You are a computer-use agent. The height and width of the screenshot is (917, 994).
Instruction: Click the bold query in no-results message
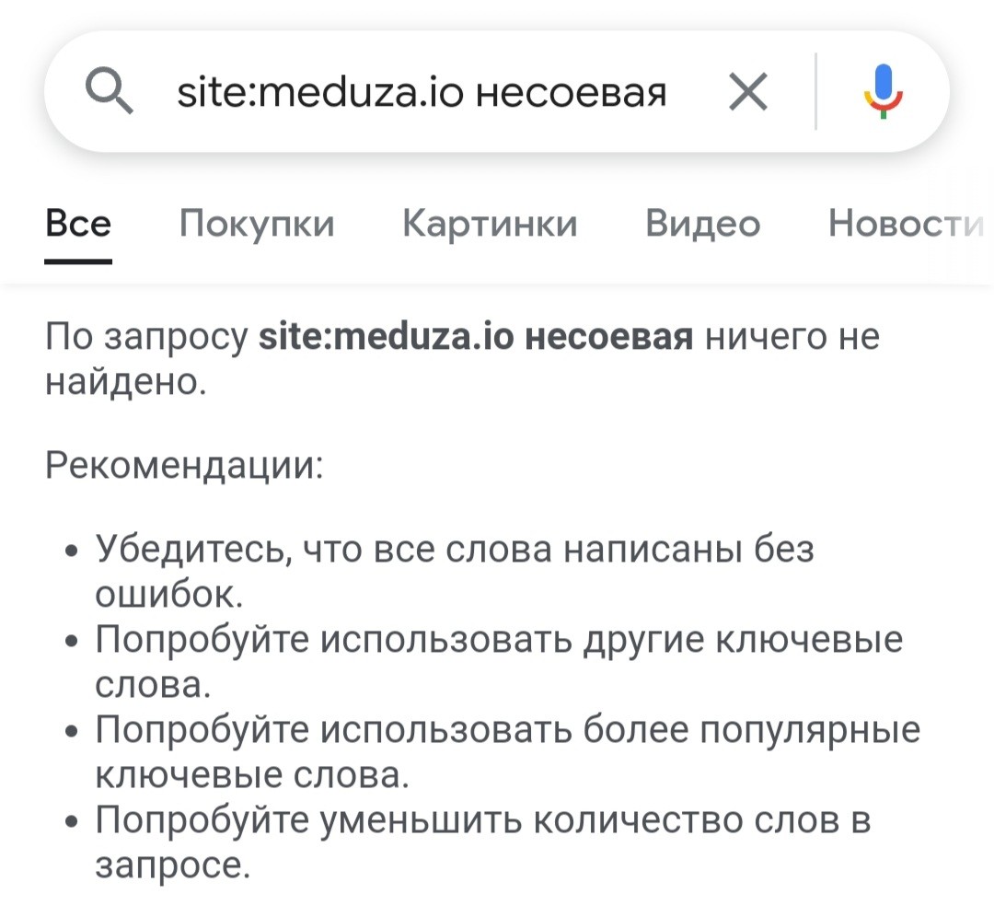click(475, 338)
